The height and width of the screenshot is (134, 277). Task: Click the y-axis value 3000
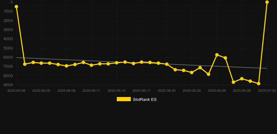(x=8, y=30)
